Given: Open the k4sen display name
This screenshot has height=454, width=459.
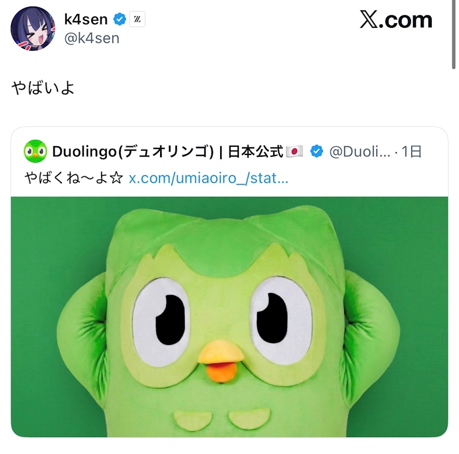Looking at the screenshot, I should (x=86, y=19).
